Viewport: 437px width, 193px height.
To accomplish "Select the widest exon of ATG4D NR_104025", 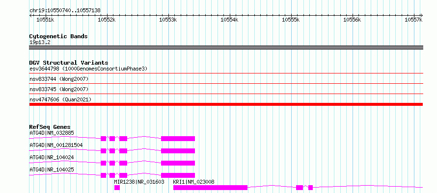I will [x=178, y=175].
